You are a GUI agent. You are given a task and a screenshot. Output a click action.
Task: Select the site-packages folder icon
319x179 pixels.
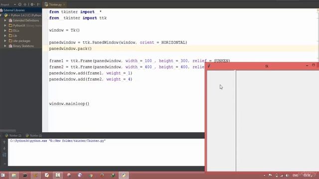(10, 41)
